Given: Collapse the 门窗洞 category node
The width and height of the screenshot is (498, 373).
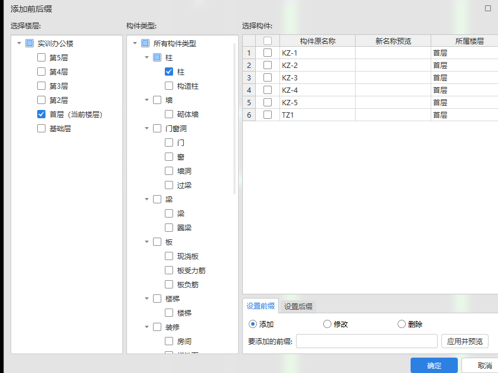Looking at the screenshot, I should click(147, 128).
